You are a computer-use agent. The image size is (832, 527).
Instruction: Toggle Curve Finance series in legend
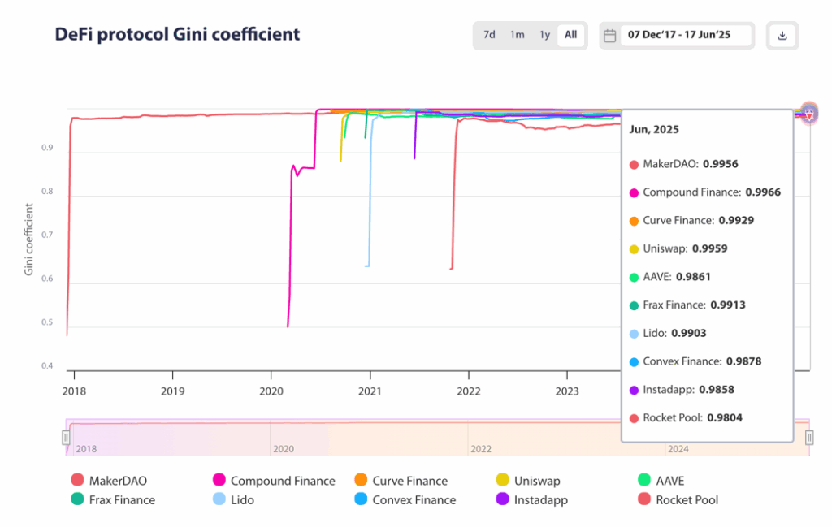click(401, 481)
